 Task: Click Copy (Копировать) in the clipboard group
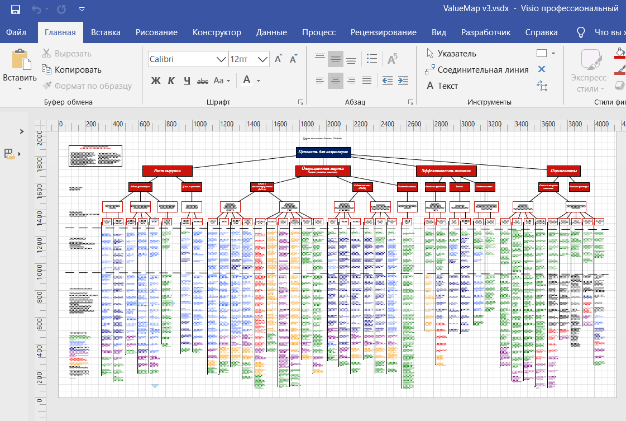(71, 70)
